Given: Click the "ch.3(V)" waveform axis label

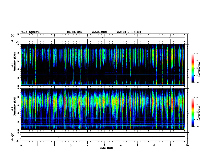Looking at the screenshot, I should click(13, 137).
